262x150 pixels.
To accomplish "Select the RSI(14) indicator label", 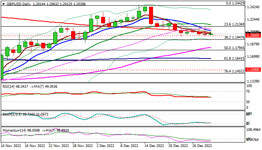I will (x=9, y=87).
